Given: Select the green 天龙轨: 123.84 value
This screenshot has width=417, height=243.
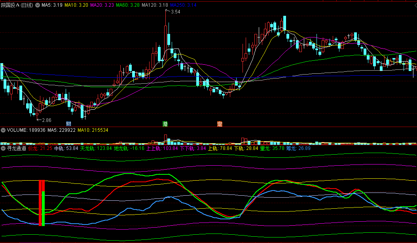Looking at the screenshot, I should tap(96, 148).
